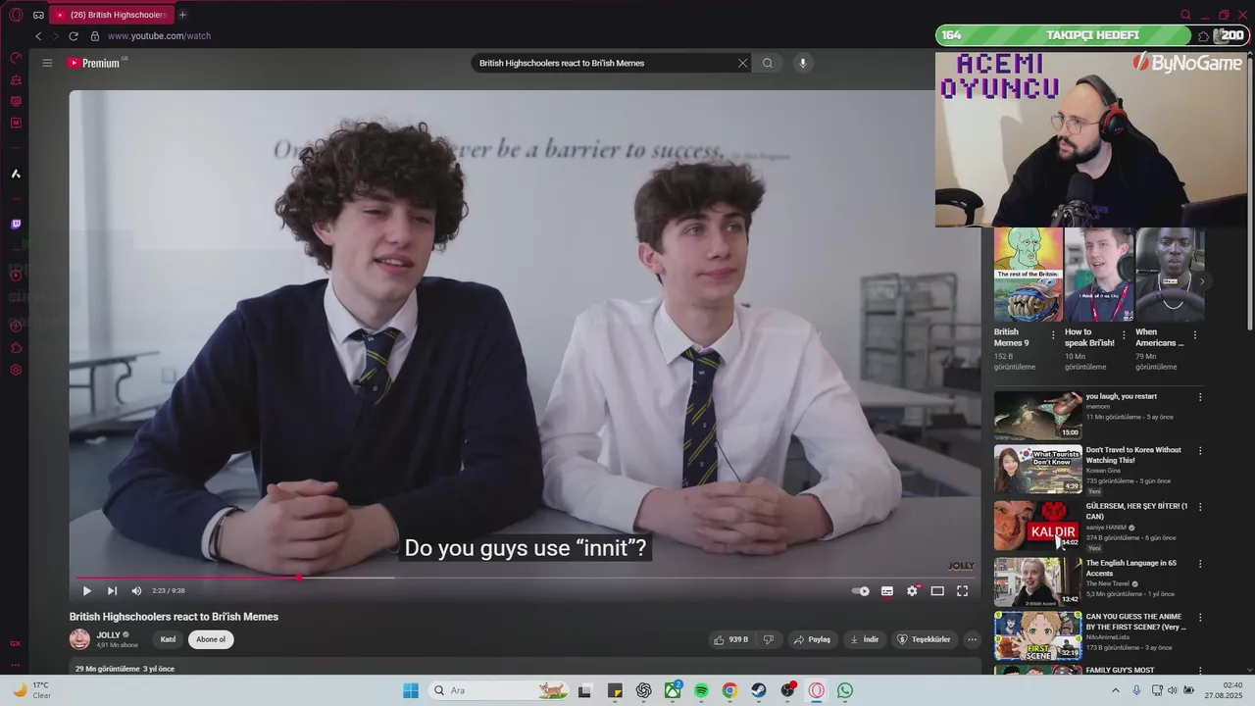Mute the video volume speaker icon
Viewport: 1255px width, 706px height.
(x=136, y=591)
